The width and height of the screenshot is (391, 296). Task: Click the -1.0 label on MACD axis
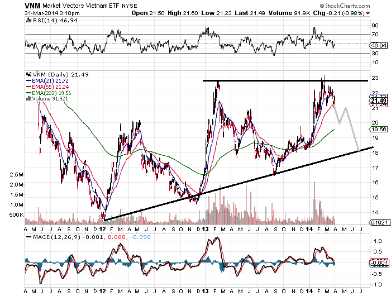(376, 284)
